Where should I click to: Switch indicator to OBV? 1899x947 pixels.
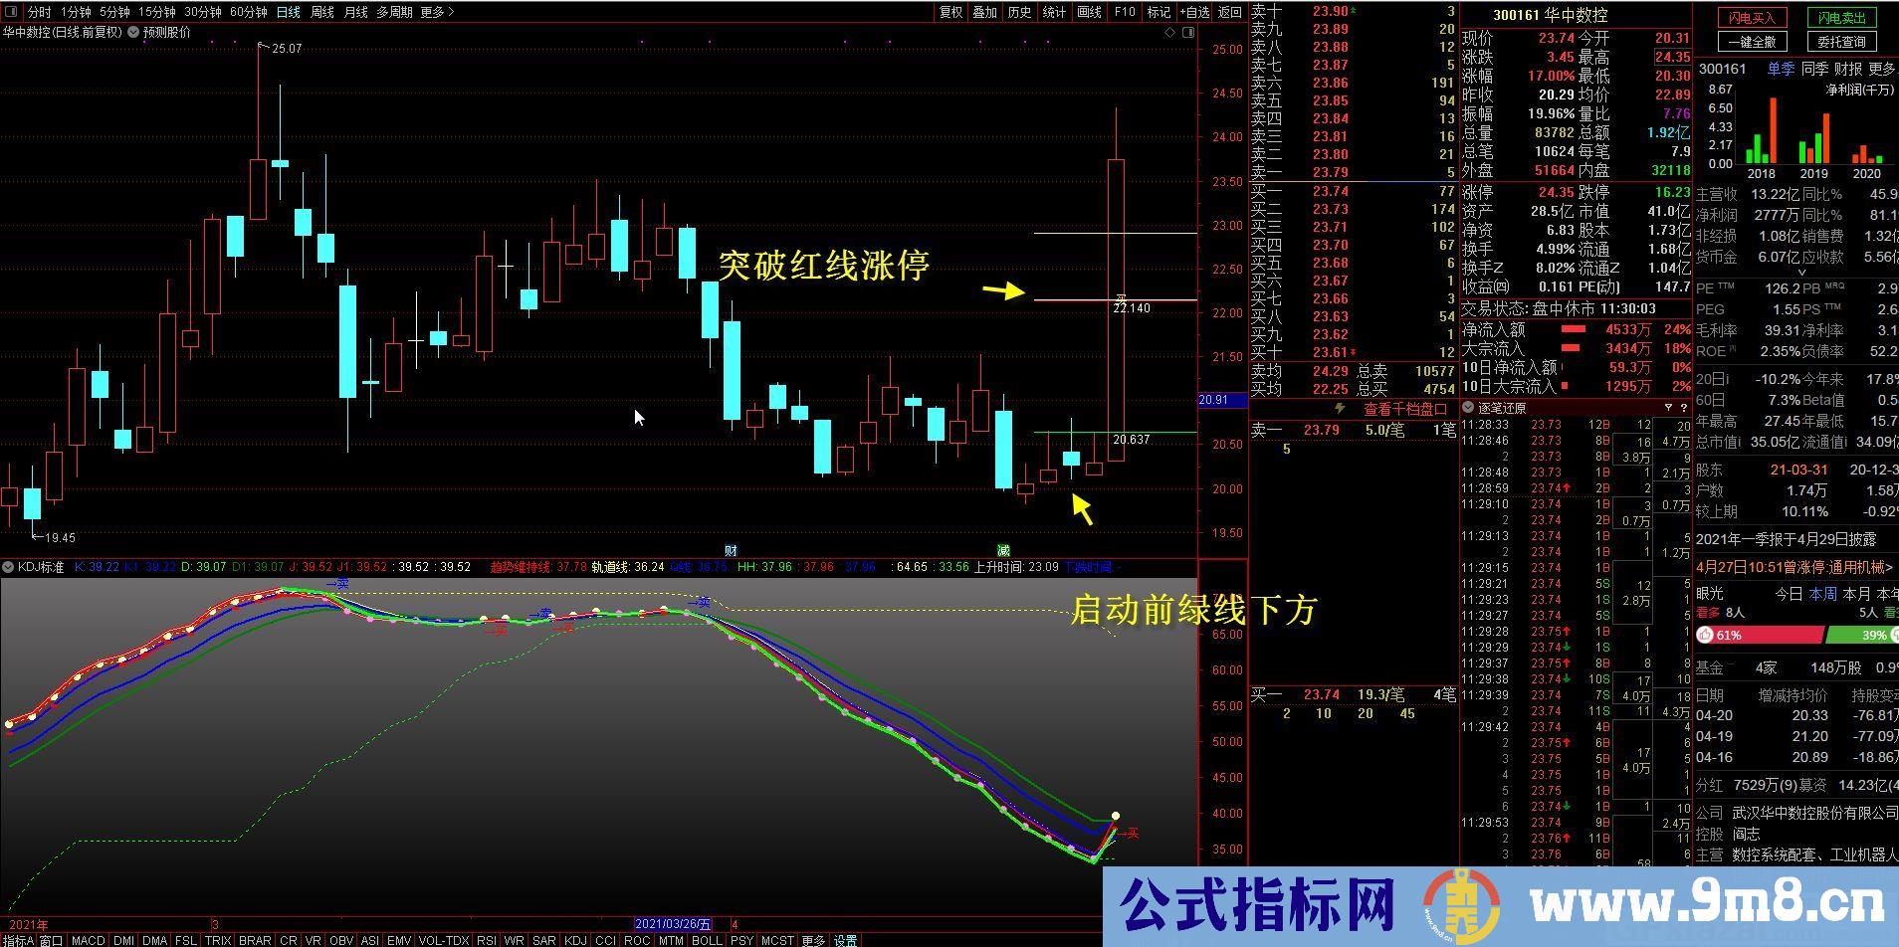coord(341,940)
